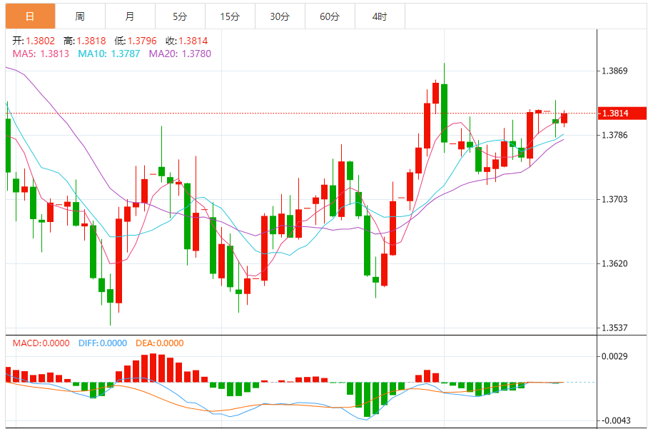Viewport: 653px width, 429px height.
Task: Switch to 15分 interval tab
Action: click(230, 16)
